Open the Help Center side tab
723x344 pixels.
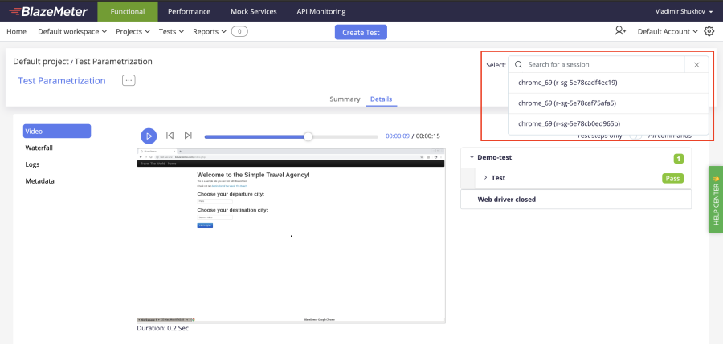[716, 199]
